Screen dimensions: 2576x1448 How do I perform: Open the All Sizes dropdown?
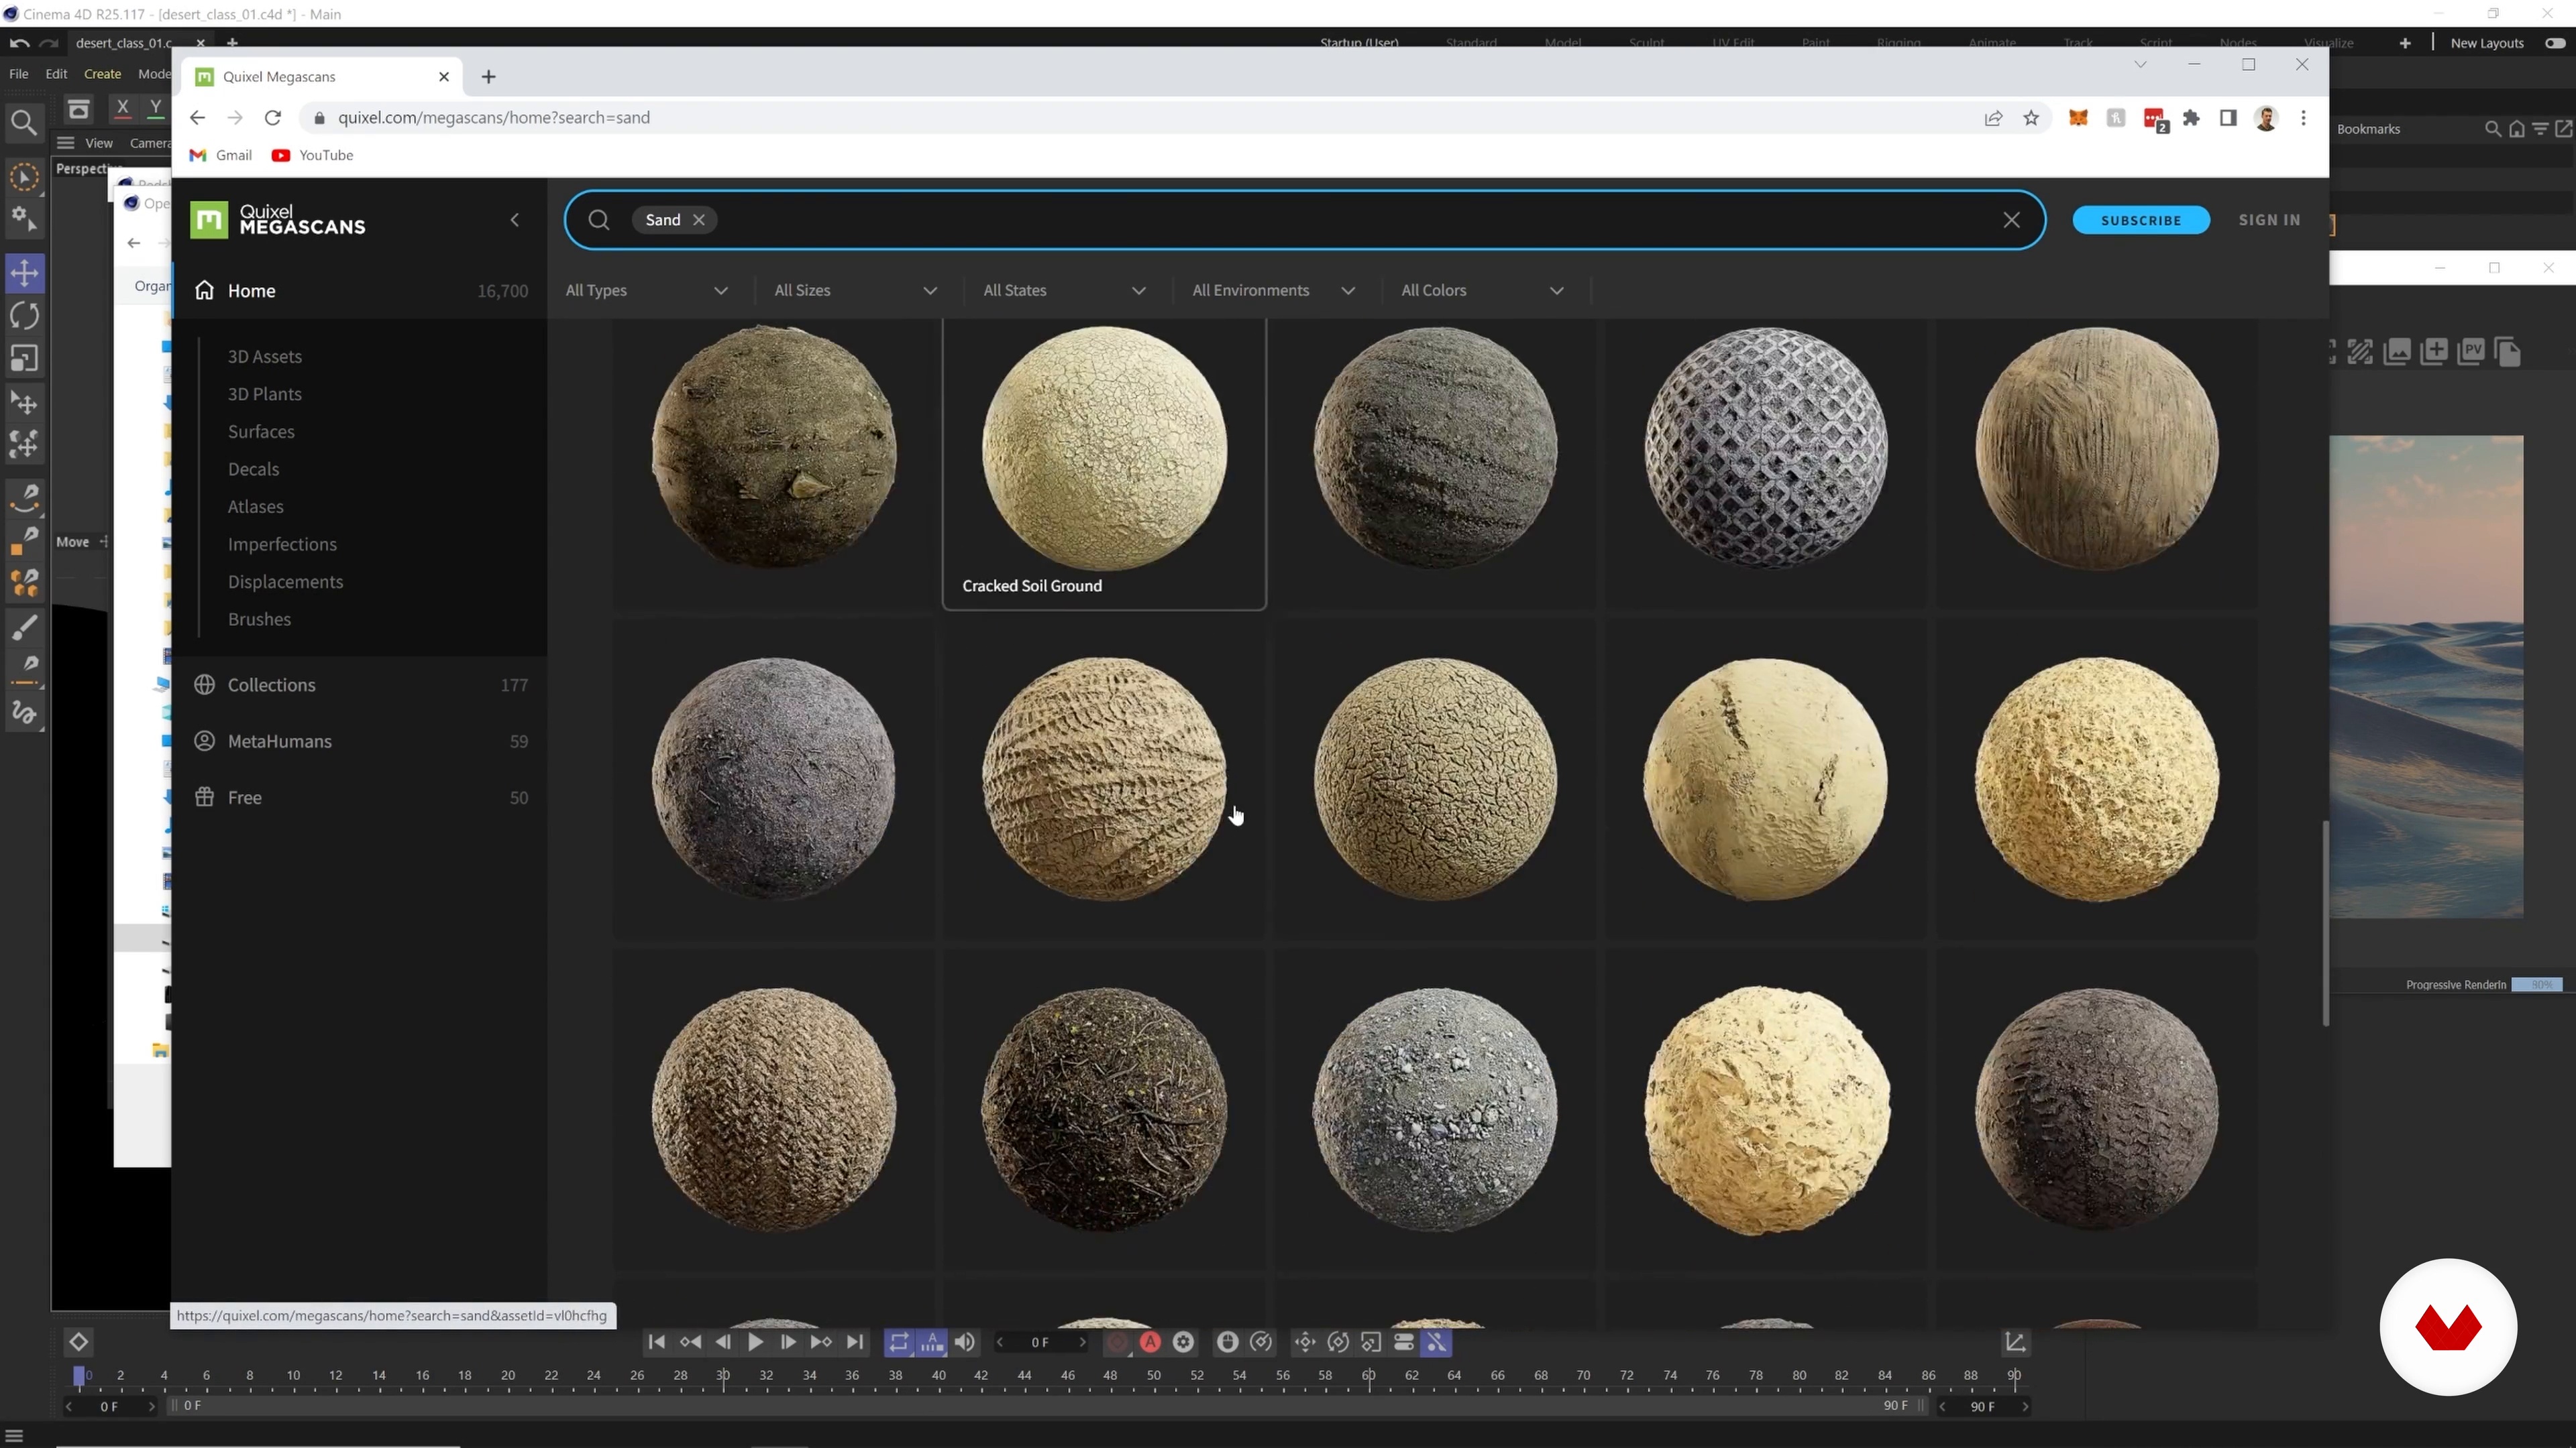click(x=856, y=291)
